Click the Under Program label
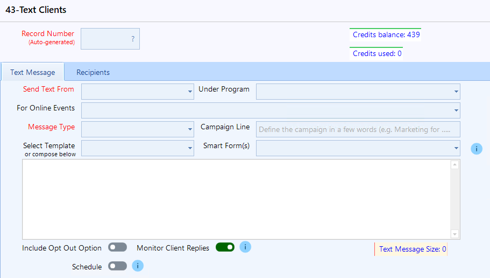490x278 pixels. click(224, 89)
